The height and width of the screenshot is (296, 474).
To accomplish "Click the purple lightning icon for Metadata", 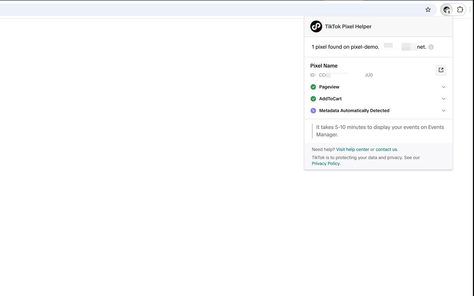I will [x=313, y=111].
